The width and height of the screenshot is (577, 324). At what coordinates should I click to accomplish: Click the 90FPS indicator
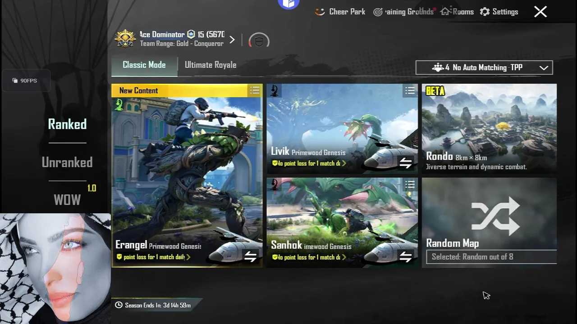(25, 81)
